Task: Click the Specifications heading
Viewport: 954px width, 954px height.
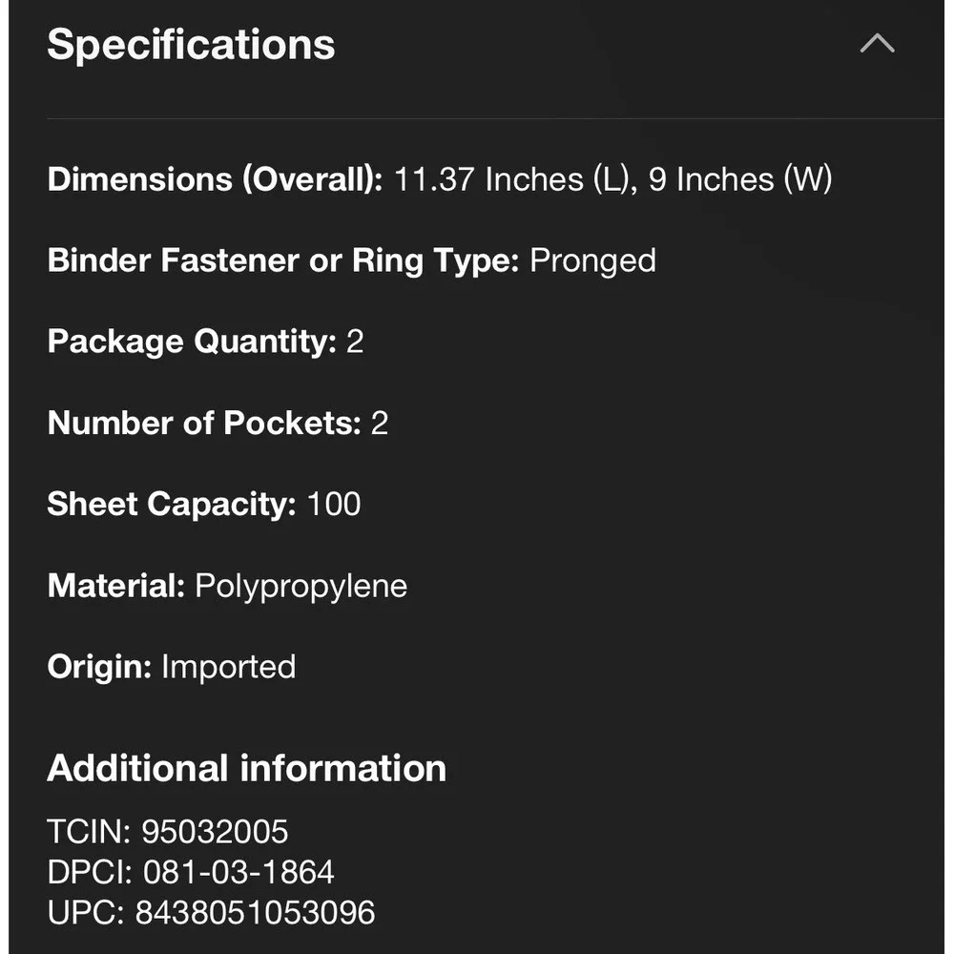Action: tap(191, 45)
